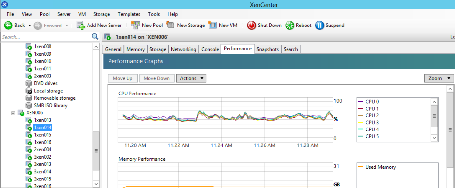Select 2xen004 in the tree
This screenshot has width=455, height=188.
(x=43, y=150)
